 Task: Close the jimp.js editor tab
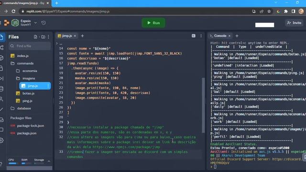[75, 36]
